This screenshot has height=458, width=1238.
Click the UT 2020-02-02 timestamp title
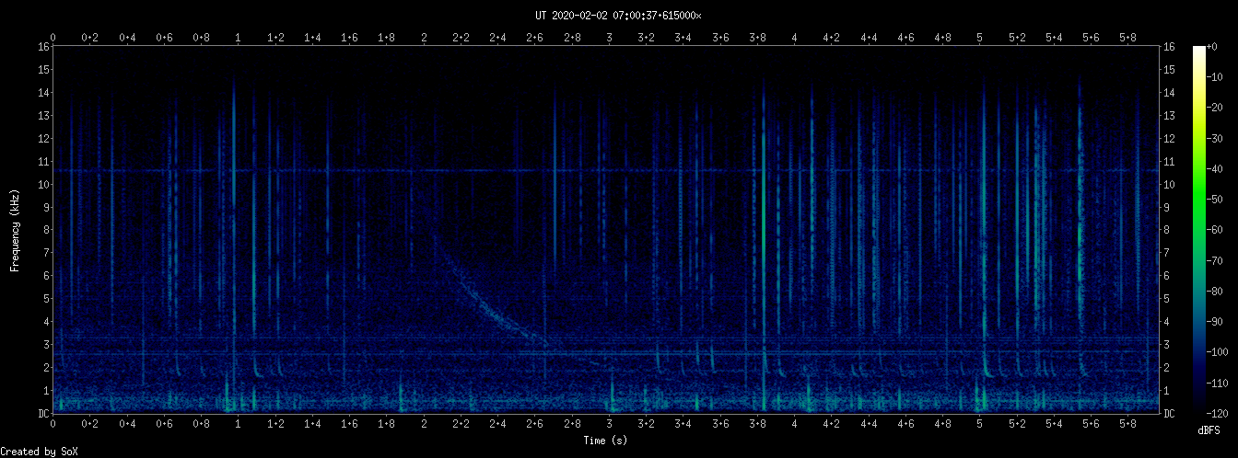pyautogui.click(x=618, y=15)
